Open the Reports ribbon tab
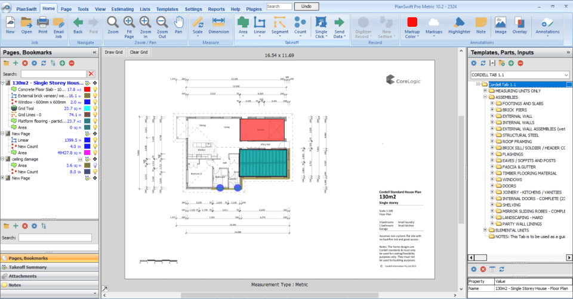573x299 pixels. point(216,9)
